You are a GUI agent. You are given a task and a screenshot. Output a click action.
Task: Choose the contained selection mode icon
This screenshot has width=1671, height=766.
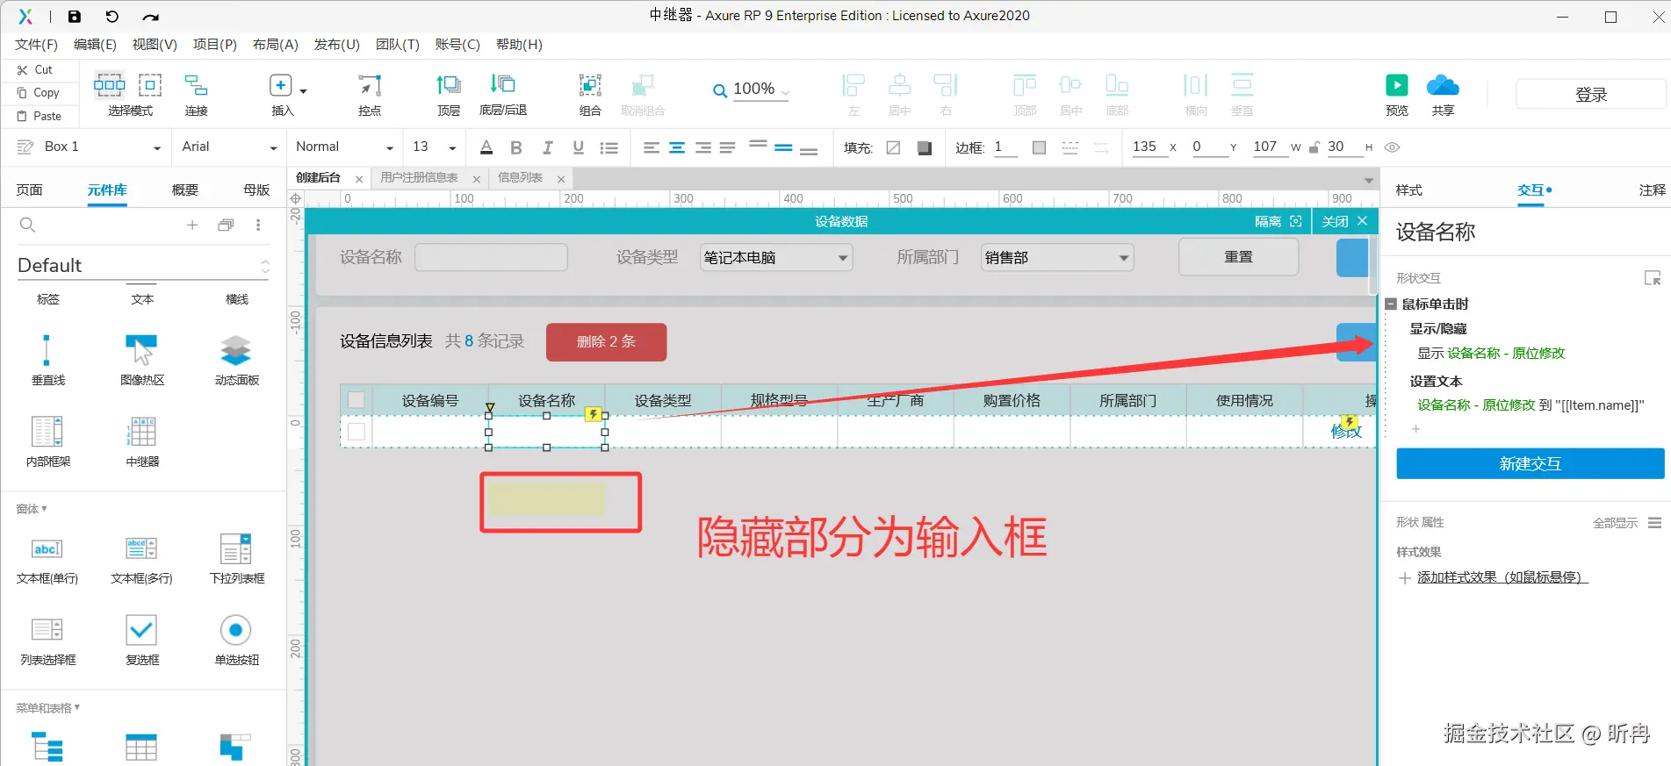pyautogui.click(x=150, y=85)
